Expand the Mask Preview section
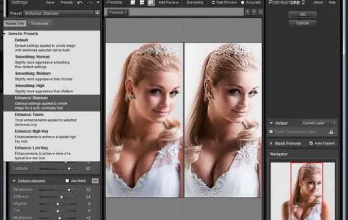The image size is (348, 220). [x=271, y=144]
